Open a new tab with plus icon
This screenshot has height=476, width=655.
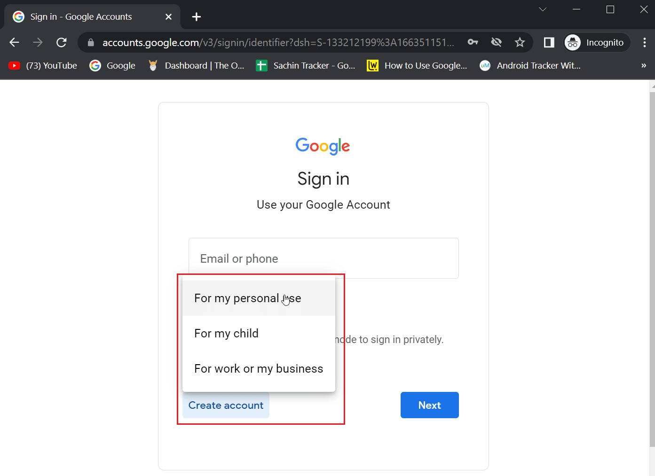(197, 17)
